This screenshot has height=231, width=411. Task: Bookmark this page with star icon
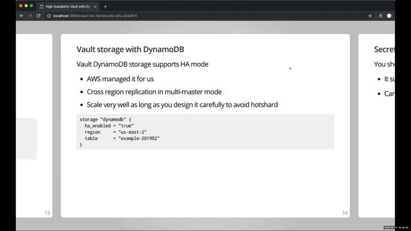370,15
